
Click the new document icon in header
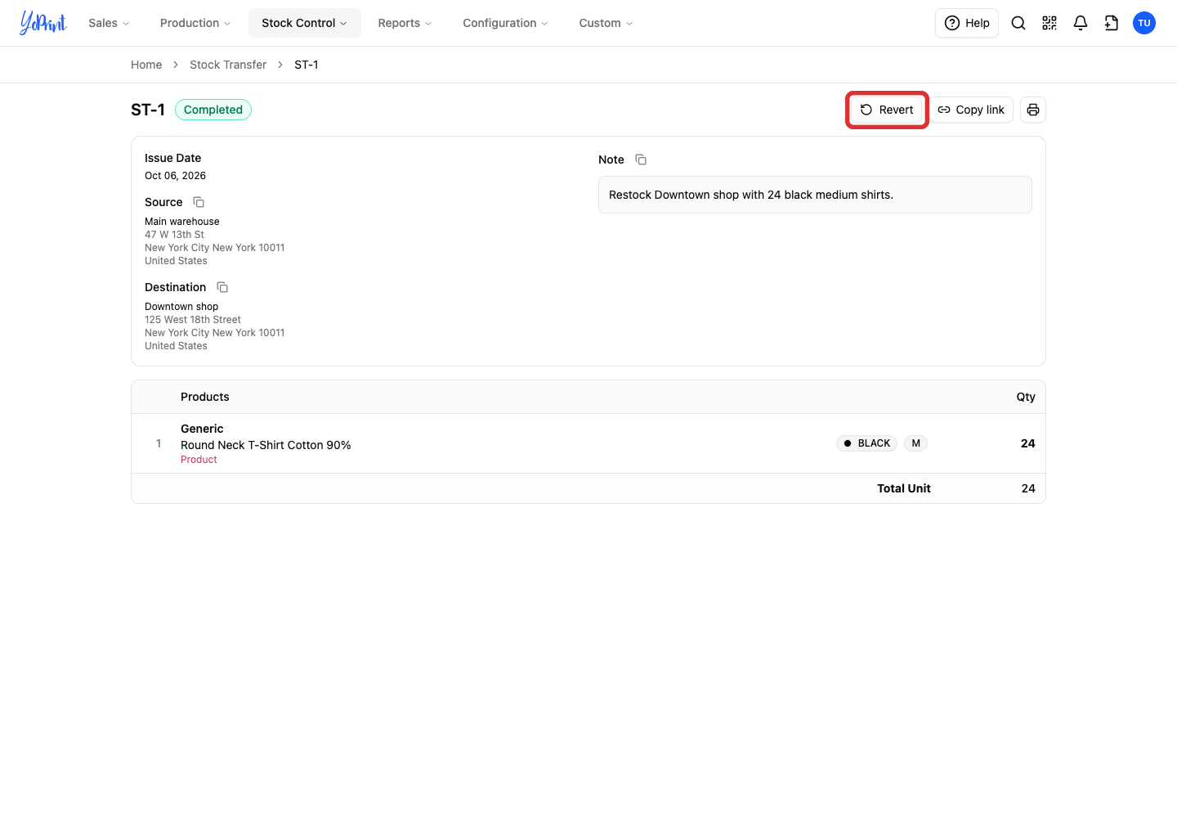pyautogui.click(x=1112, y=23)
